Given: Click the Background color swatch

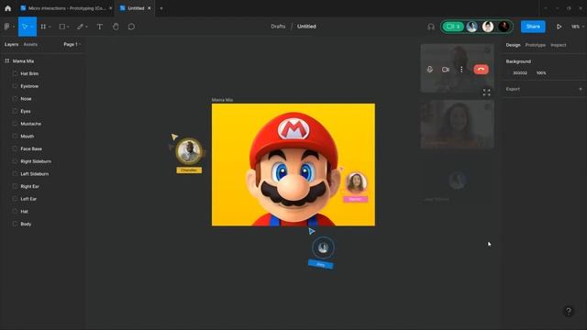Looking at the screenshot, I should (508, 73).
